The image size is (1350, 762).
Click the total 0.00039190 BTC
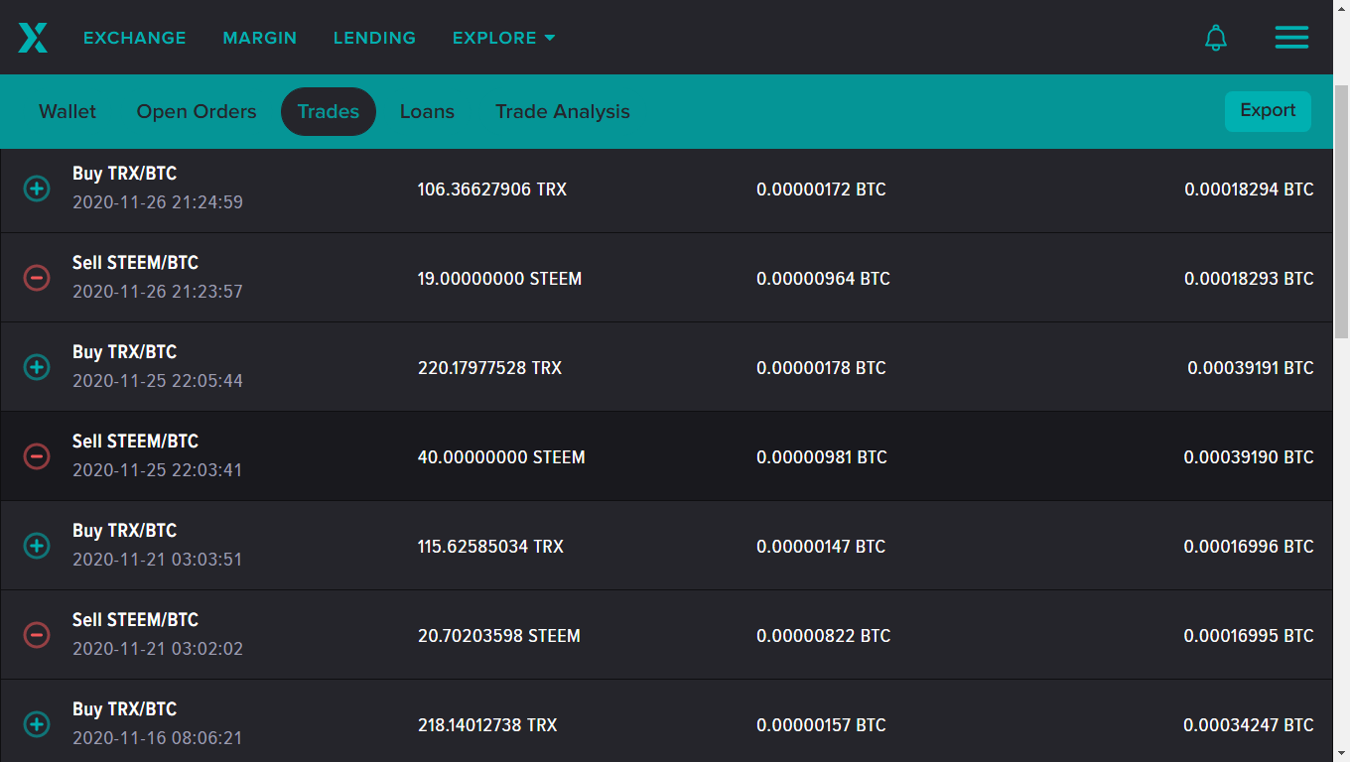(x=1249, y=456)
